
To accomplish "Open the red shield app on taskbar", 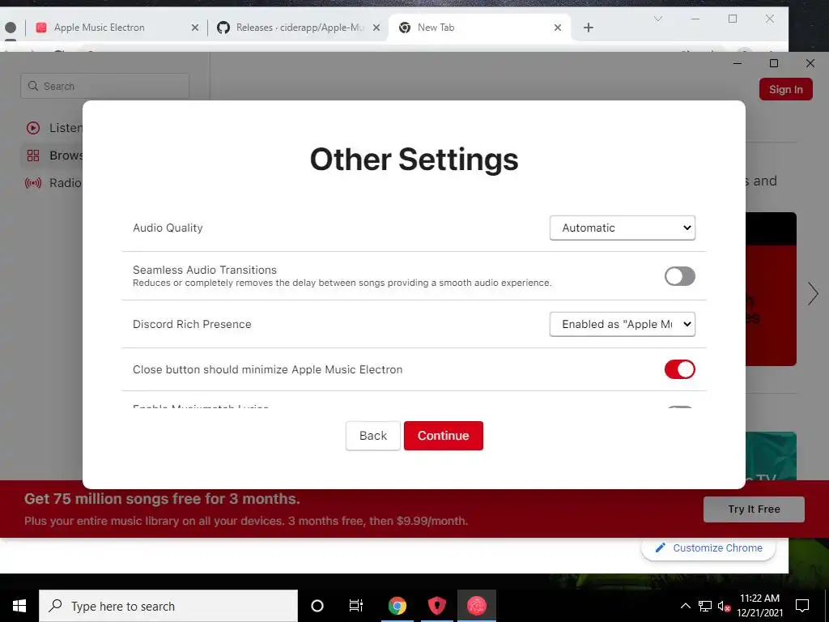I will click(436, 606).
